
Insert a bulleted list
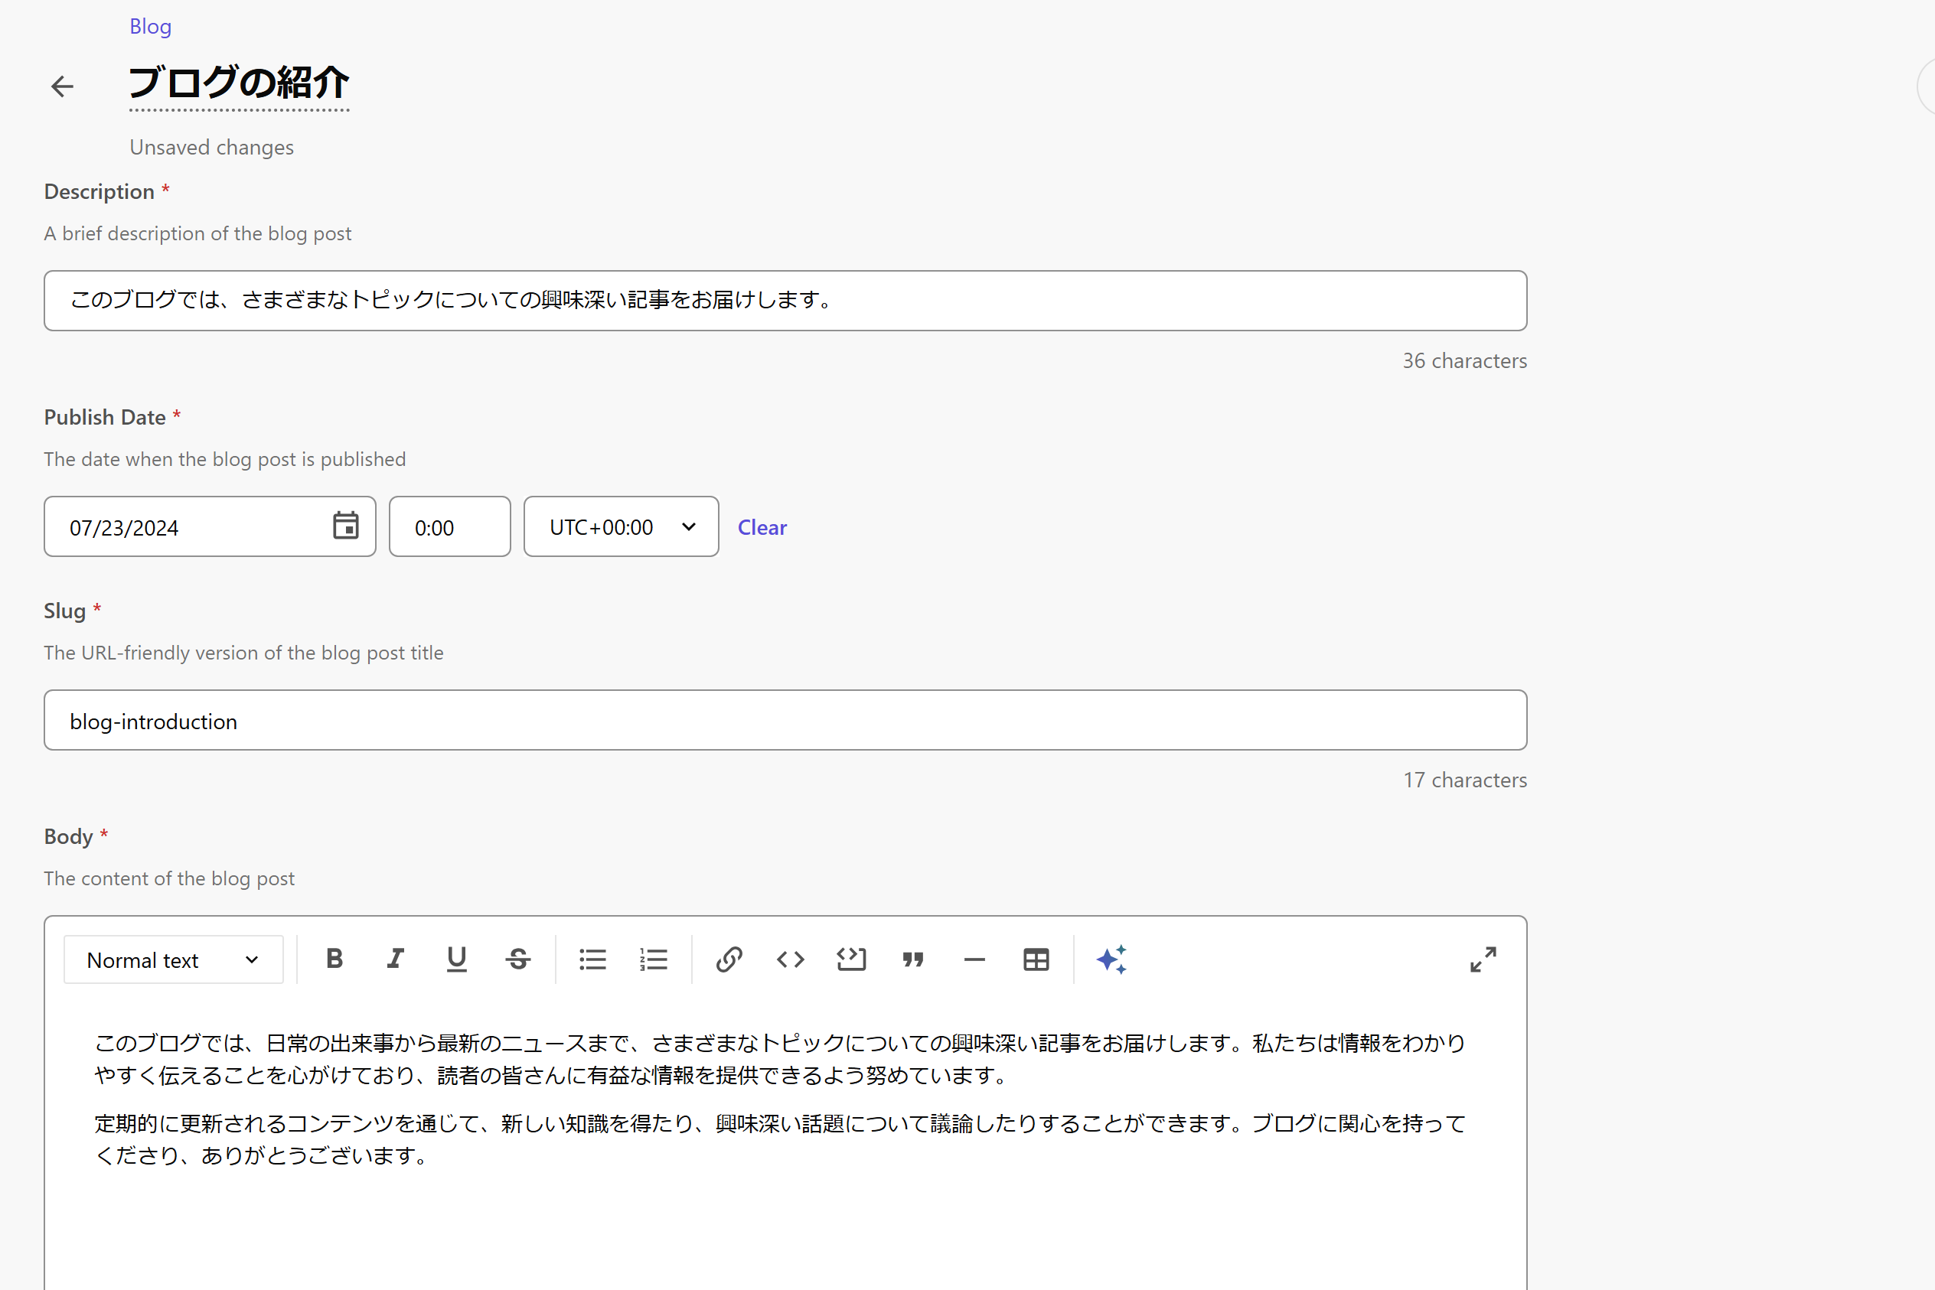click(x=592, y=959)
